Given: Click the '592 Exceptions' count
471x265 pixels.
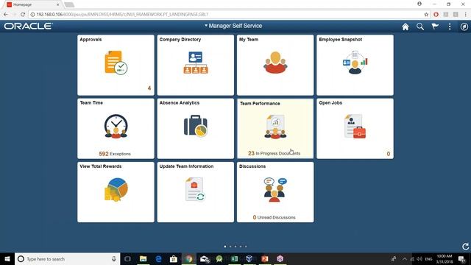Looking at the screenshot, I should pos(115,154).
